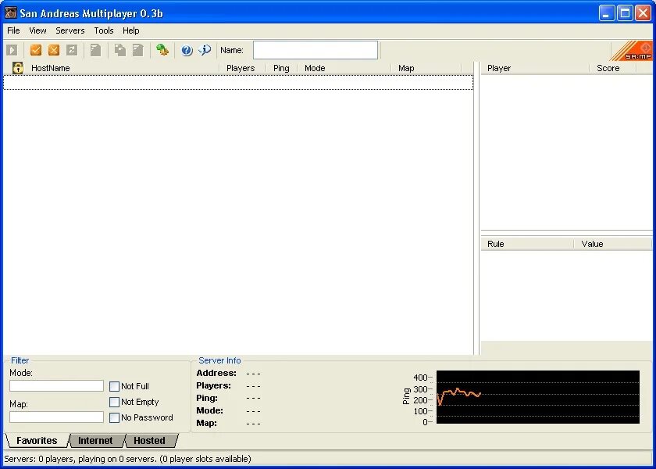Open the Tools menu
Screen dimensions: 656x469
104,30
